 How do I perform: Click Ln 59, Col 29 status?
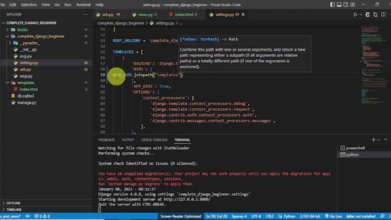[x=216, y=216]
